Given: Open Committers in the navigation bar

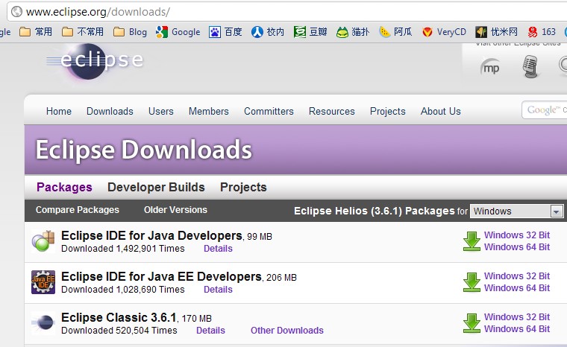Looking at the screenshot, I should click(269, 111).
